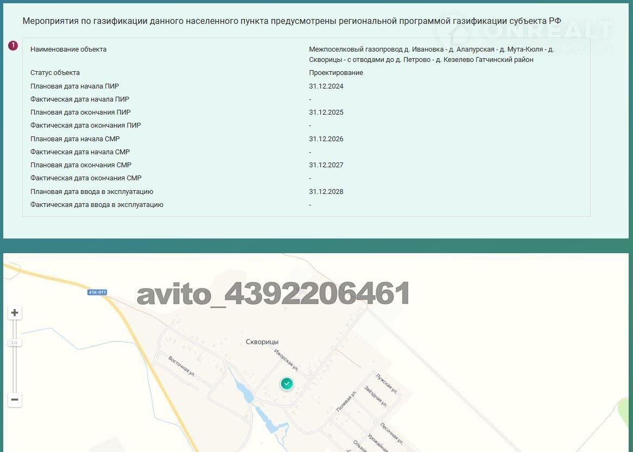Zoom in the map with plus button
633x452 pixels.
pos(15,313)
